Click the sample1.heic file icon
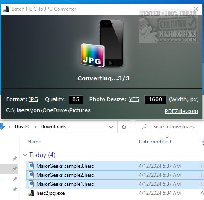 coord(31,184)
